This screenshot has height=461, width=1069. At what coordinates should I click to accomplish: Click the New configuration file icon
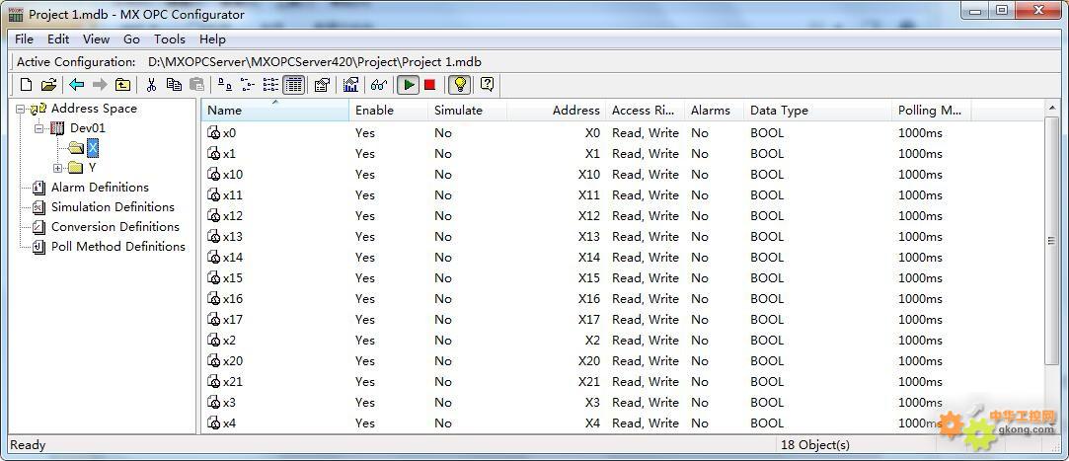click(27, 85)
